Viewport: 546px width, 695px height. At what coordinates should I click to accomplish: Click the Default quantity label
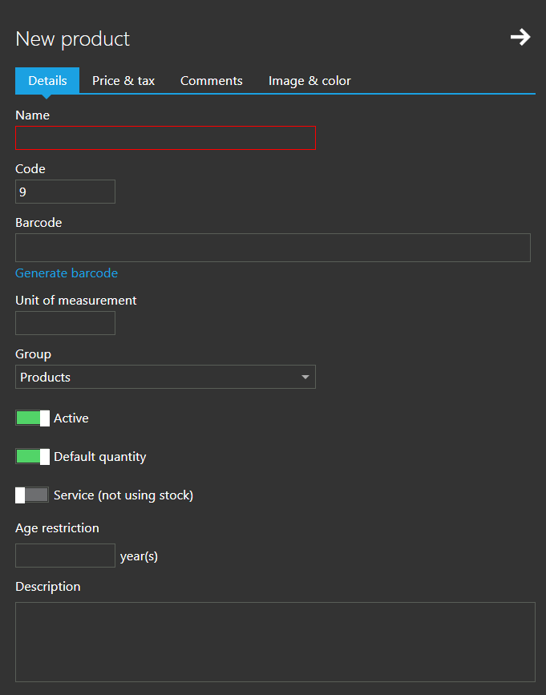(99, 457)
